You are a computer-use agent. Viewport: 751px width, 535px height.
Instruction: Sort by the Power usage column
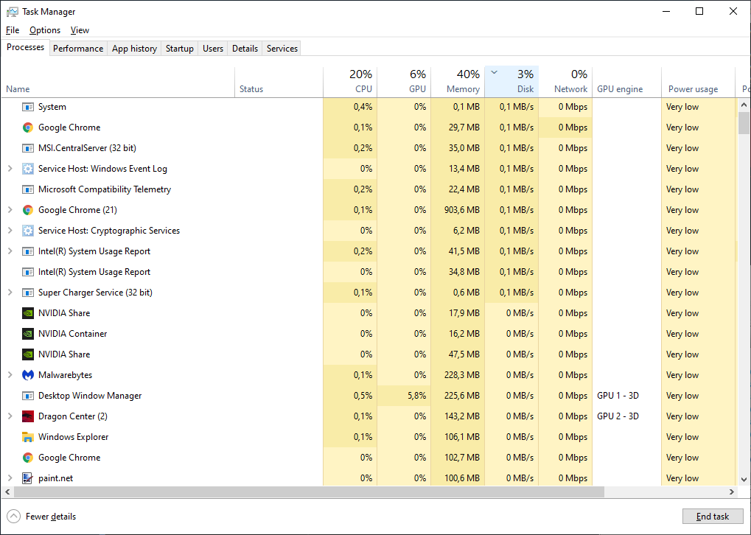click(698, 82)
